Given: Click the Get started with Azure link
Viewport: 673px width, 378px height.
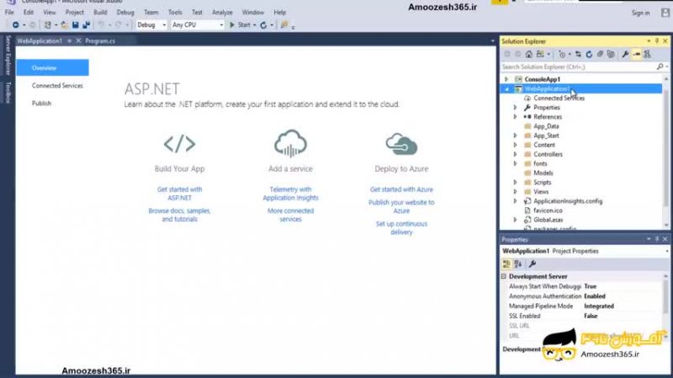Looking at the screenshot, I should coord(401,189).
